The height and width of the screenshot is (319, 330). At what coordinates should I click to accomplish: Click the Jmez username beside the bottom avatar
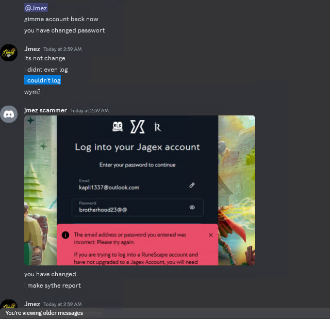click(x=32, y=304)
